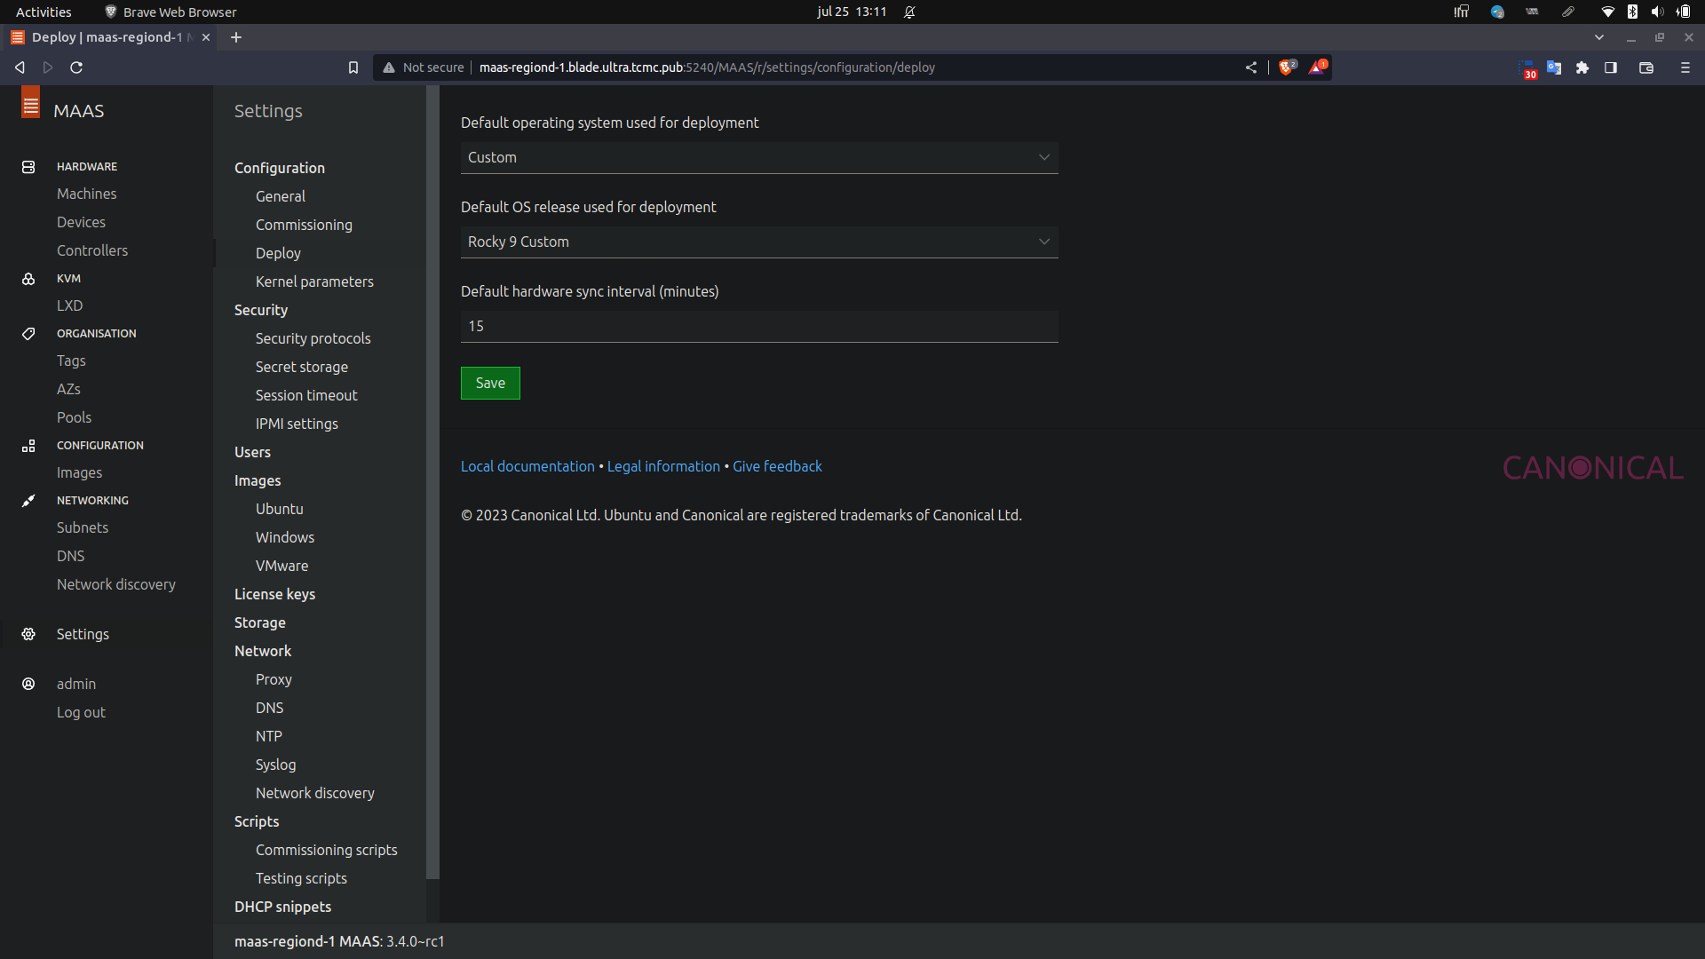Click the Settings gear icon in sidebar
This screenshot has width=1705, height=959.
coord(28,634)
